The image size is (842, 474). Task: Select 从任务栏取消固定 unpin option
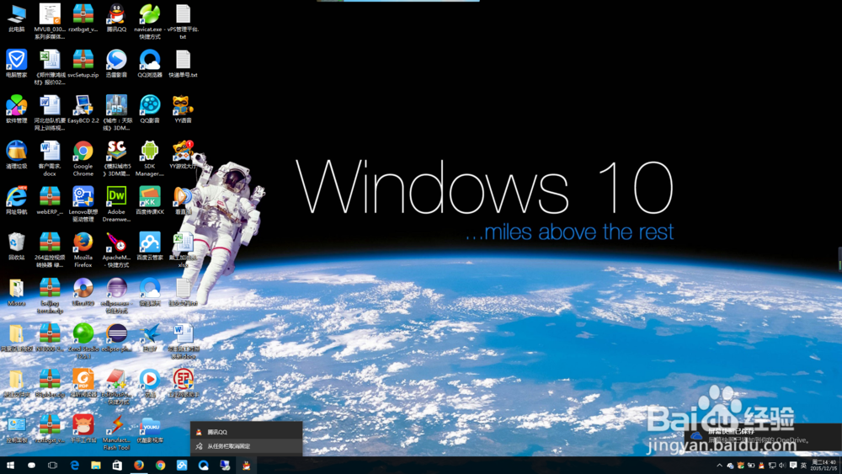(x=246, y=446)
